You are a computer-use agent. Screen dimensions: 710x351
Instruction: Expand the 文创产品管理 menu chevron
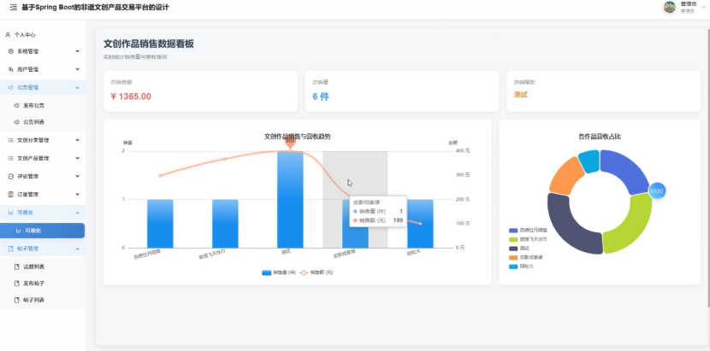(x=78, y=158)
